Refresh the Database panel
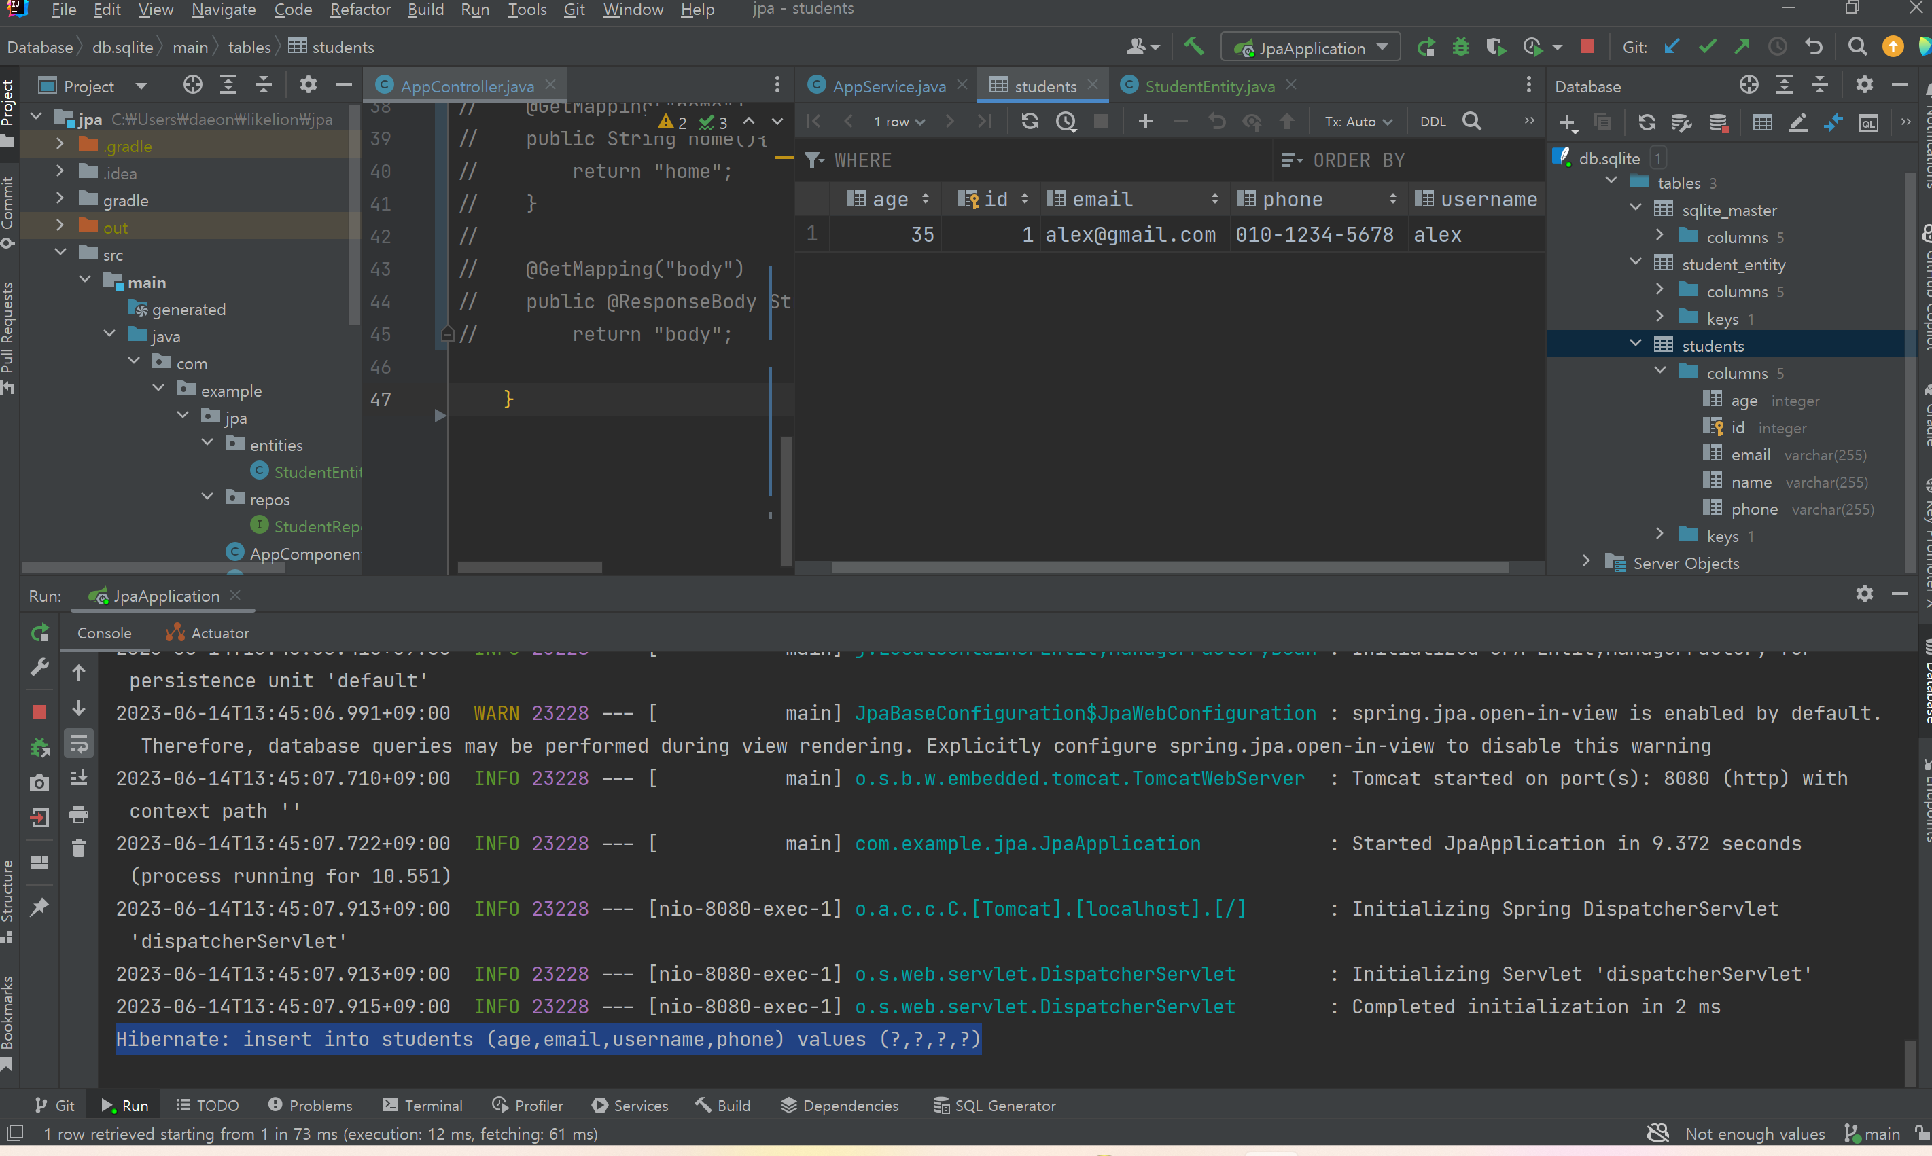The height and width of the screenshot is (1156, 1932). 1646,122
